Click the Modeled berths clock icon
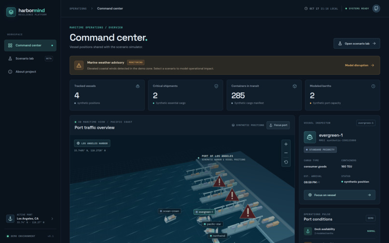The image size is (389, 243). click(373, 86)
